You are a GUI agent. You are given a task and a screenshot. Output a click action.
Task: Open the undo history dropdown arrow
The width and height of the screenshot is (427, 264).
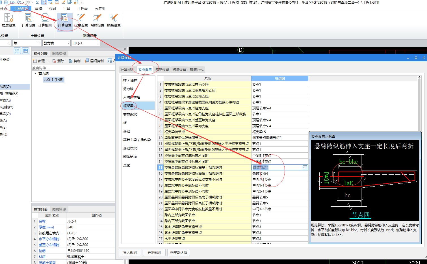coord(23,2)
